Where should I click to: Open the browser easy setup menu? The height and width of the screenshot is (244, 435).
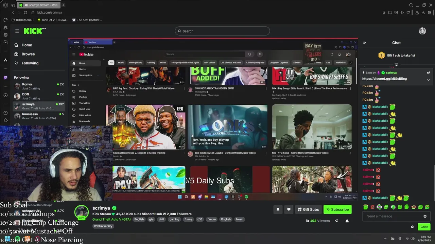point(430,13)
